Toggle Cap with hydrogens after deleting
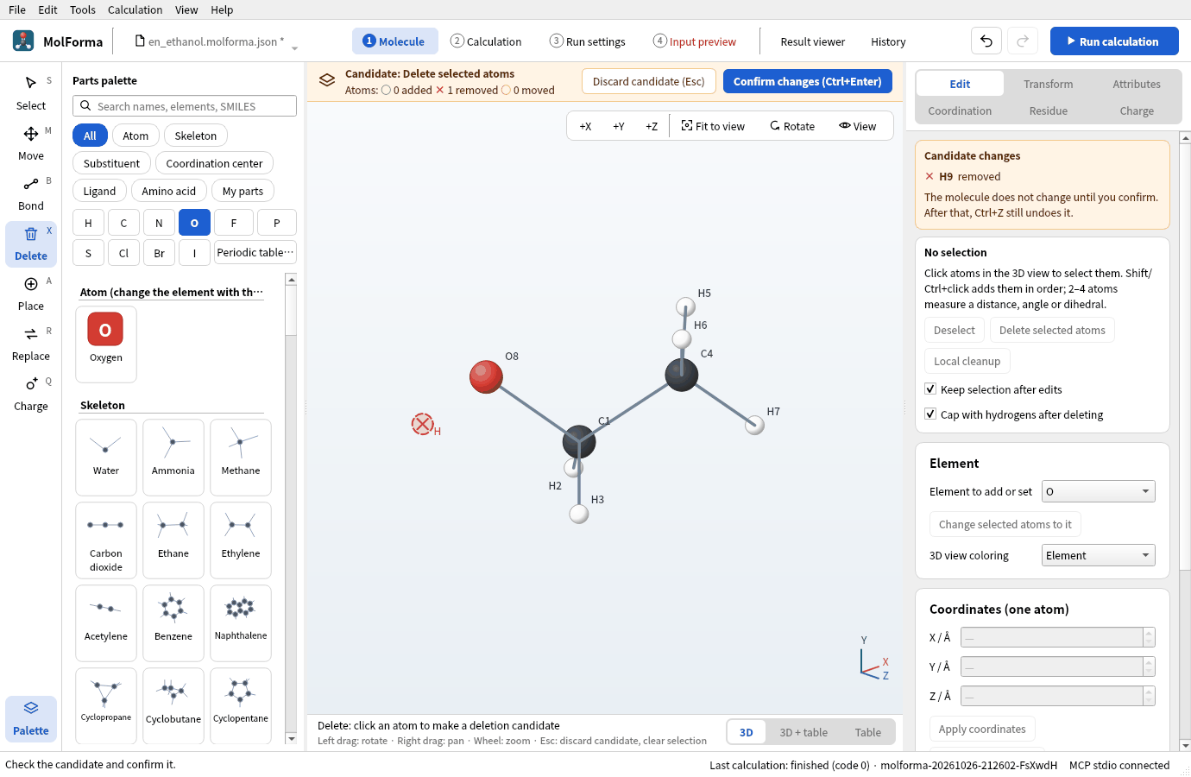The width and height of the screenshot is (1191, 777). click(930, 414)
